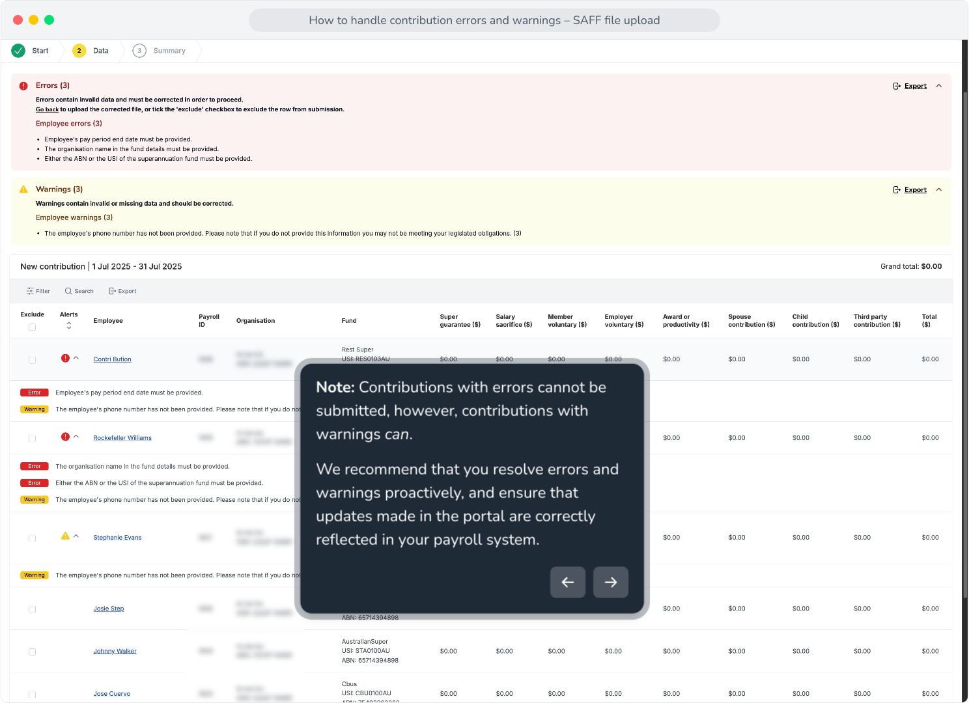
Task: Click the red error icon in Errors panel
Action: [x=23, y=86]
